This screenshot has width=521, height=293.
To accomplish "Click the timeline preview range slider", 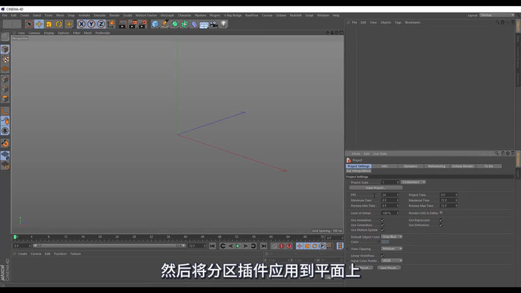I will point(110,246).
